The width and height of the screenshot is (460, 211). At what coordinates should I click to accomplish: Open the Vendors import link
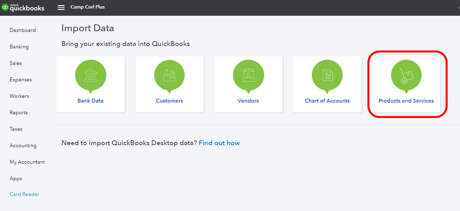point(248,100)
